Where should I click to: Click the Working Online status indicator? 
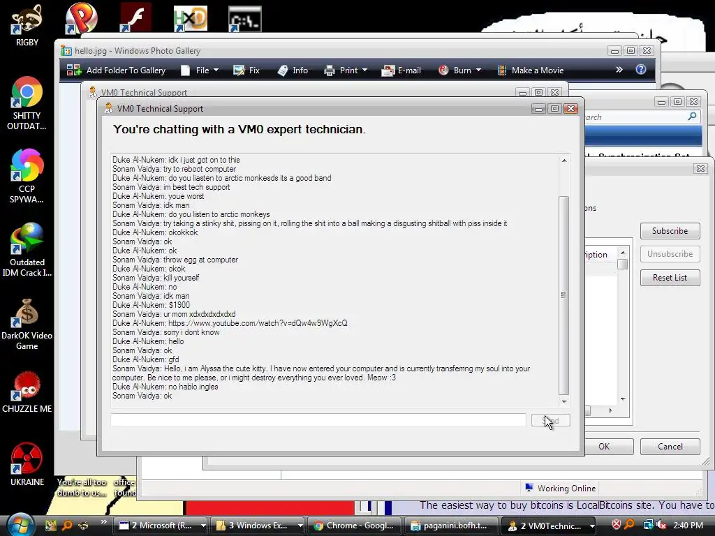560,488
